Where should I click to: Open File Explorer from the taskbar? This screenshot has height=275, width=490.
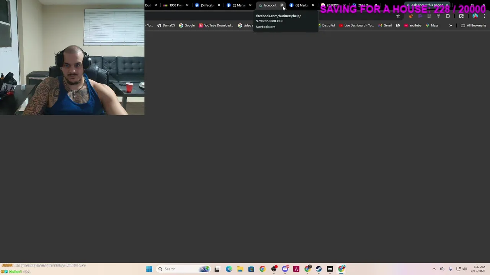click(x=240, y=269)
